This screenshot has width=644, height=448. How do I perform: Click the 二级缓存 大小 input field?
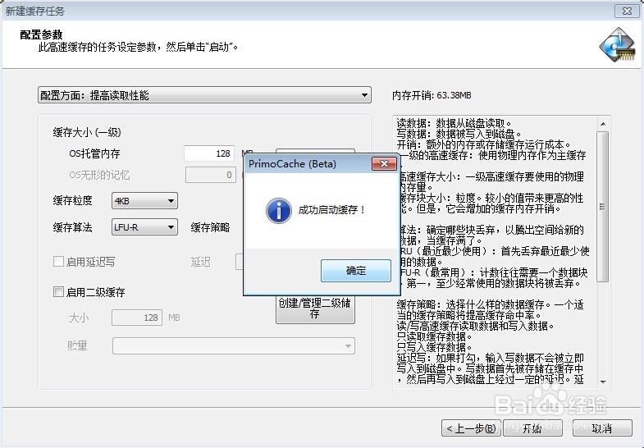pyautogui.click(x=137, y=318)
